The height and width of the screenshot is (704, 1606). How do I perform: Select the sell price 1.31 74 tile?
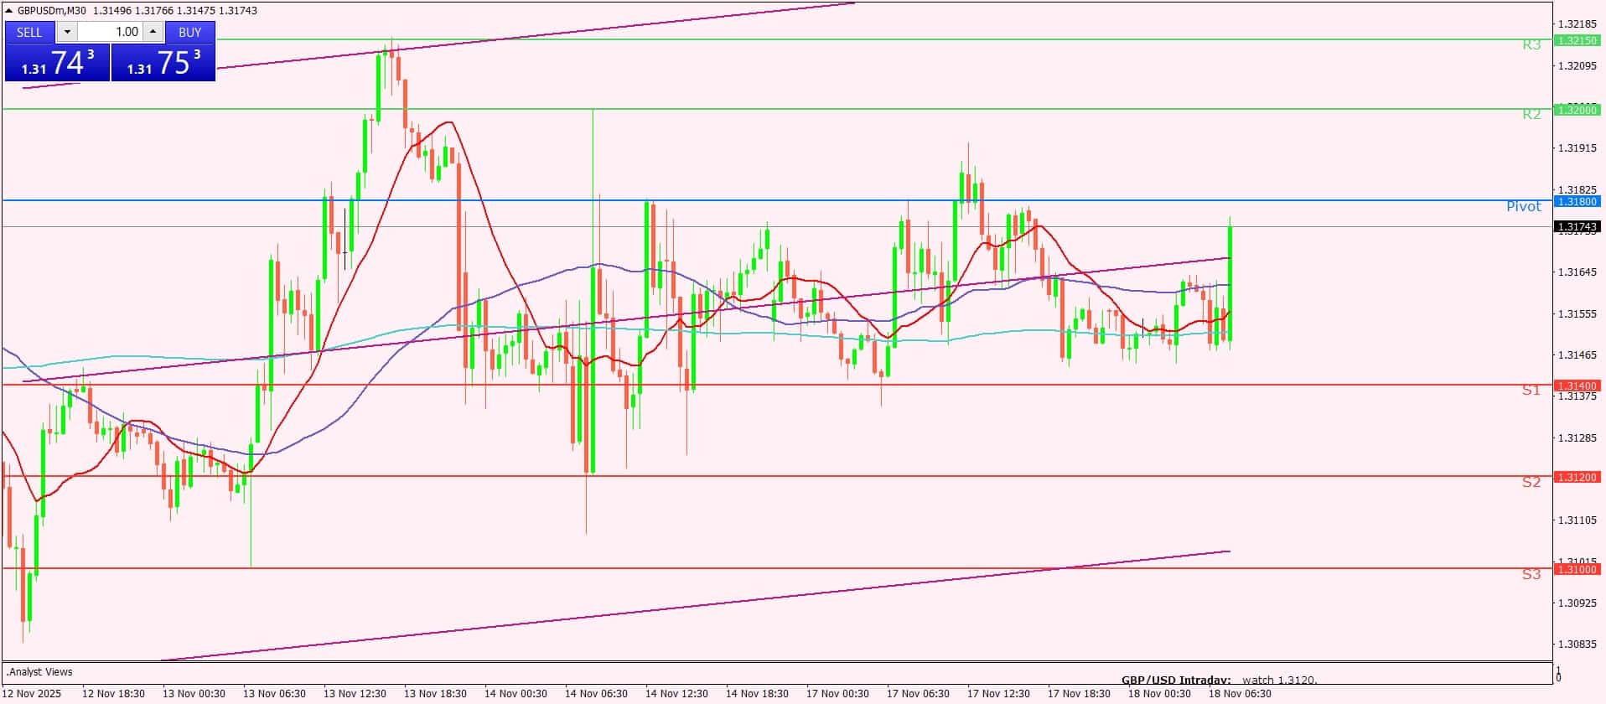pyautogui.click(x=57, y=63)
